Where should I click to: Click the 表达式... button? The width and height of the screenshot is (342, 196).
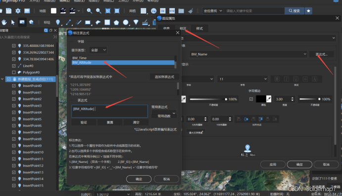click(x=322, y=54)
